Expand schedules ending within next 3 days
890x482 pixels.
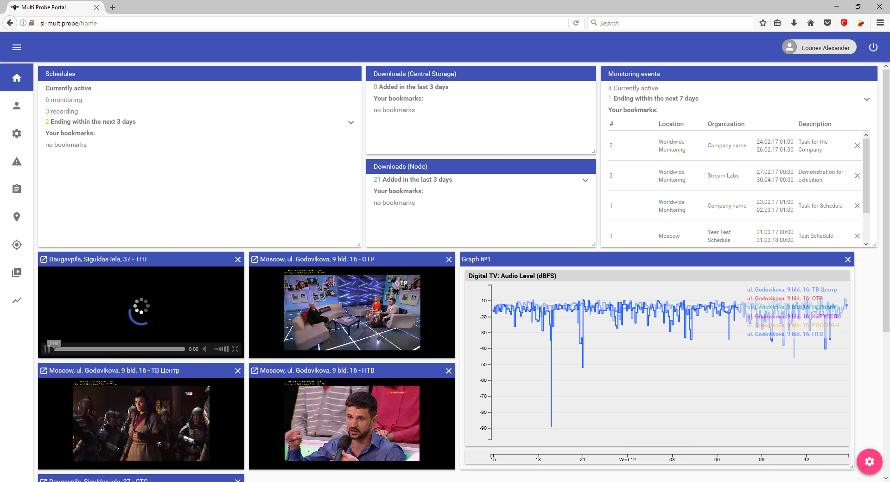(x=351, y=122)
